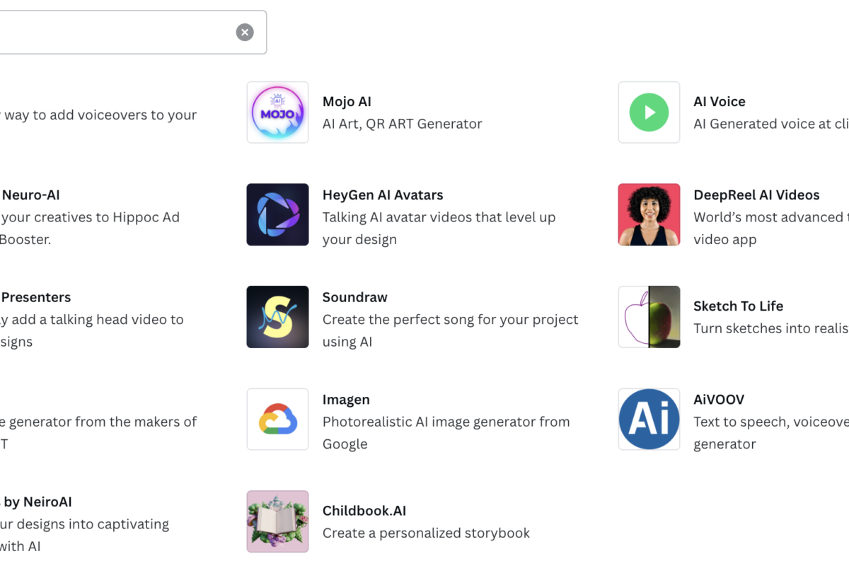Select the Soundraw app title
The height and width of the screenshot is (561, 849).
click(x=355, y=297)
